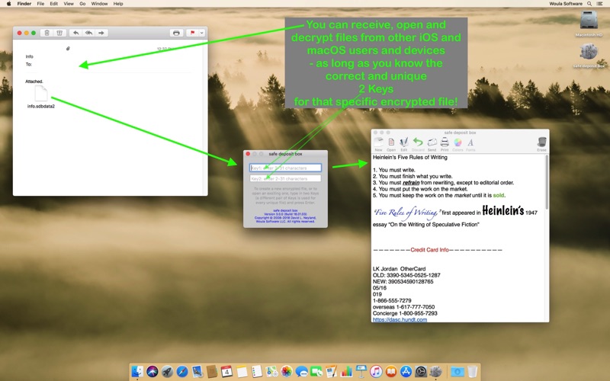Select the info.sdbdata2 attachment file
The image size is (610, 381).
pos(41,97)
